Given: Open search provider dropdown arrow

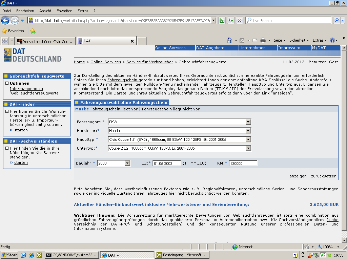Looking at the screenshot, I should point(342,20).
